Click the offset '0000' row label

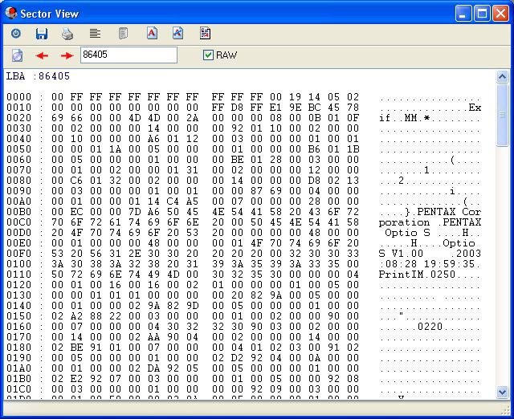click(19, 97)
